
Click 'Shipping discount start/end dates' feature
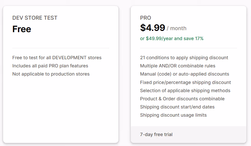(177, 107)
